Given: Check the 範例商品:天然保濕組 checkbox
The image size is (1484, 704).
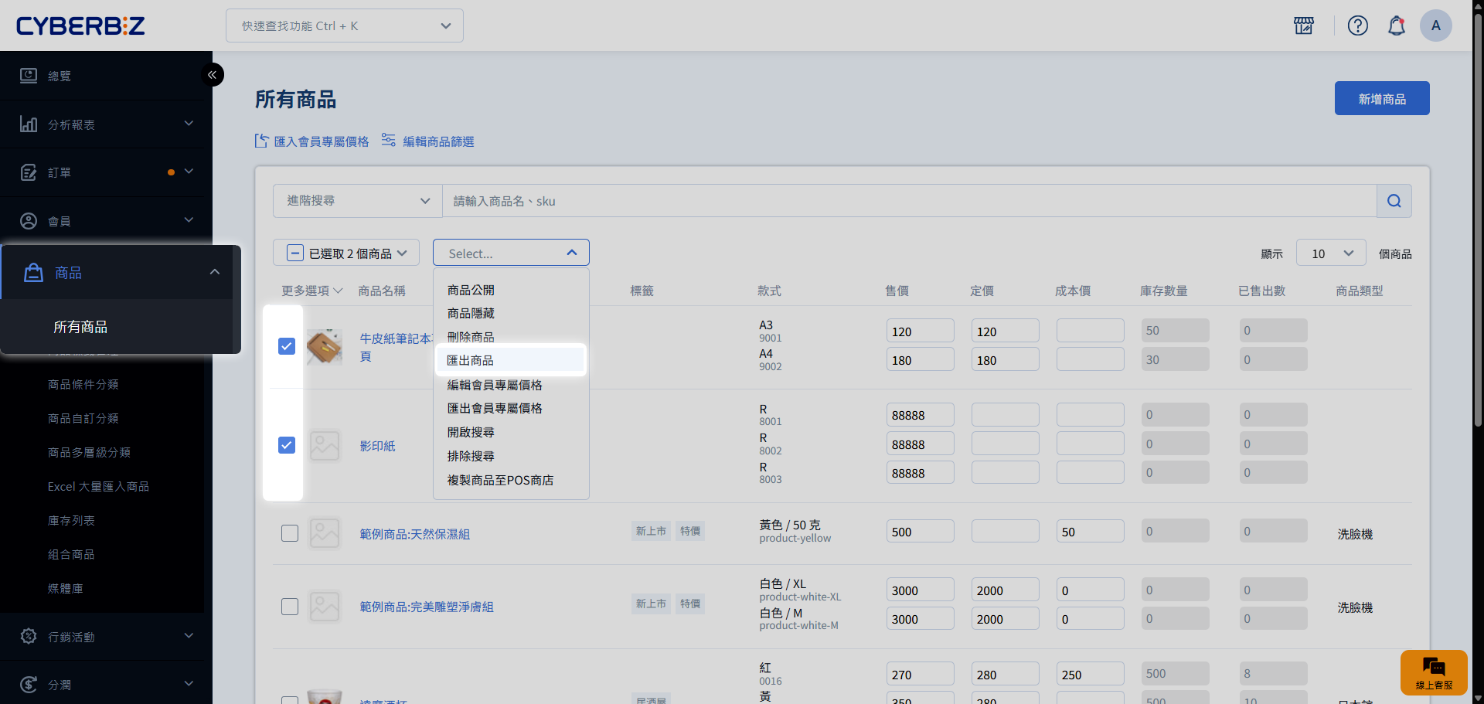Looking at the screenshot, I should pos(290,533).
